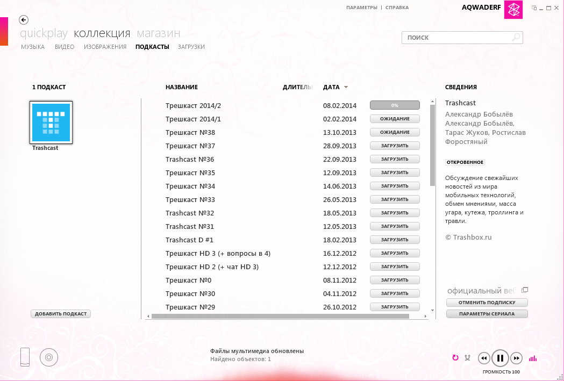Click the AQWADERF profile name

481,7
